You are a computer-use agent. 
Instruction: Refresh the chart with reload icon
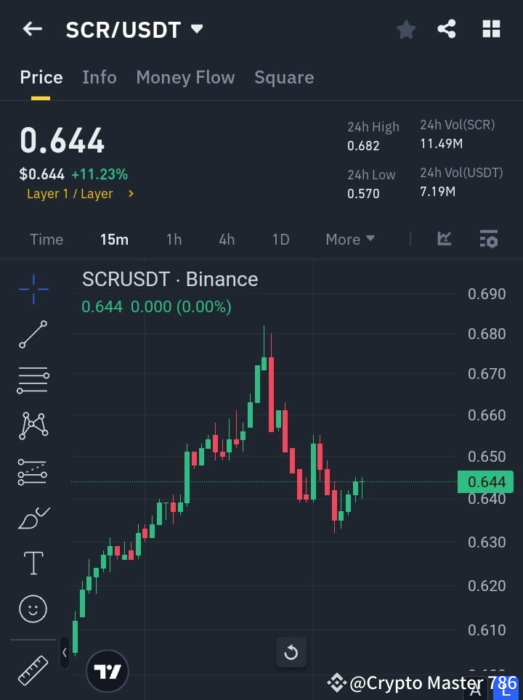pyautogui.click(x=291, y=652)
